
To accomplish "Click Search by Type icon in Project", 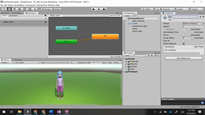I will point(148,56).
